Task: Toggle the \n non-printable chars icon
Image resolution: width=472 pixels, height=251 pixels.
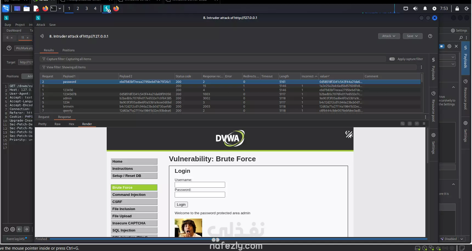Action: [417, 124]
